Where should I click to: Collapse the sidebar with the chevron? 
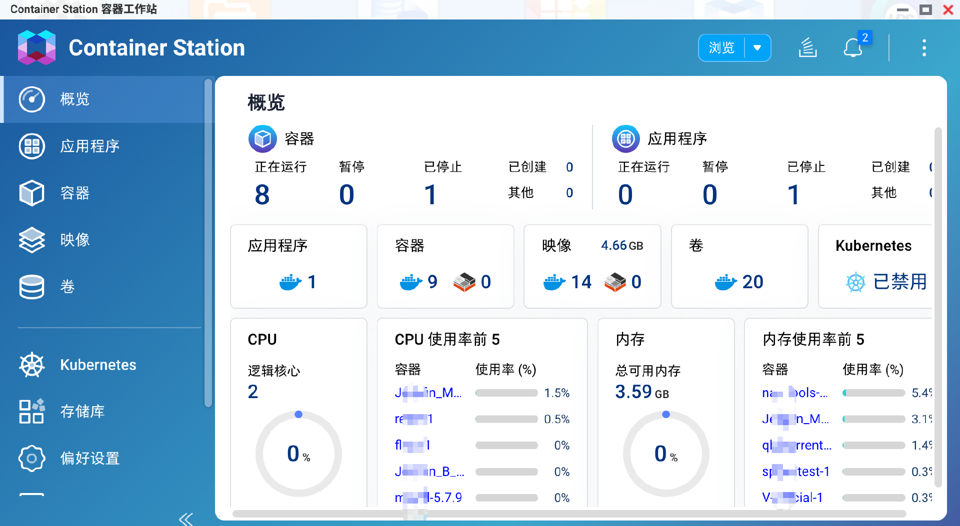coord(185,519)
